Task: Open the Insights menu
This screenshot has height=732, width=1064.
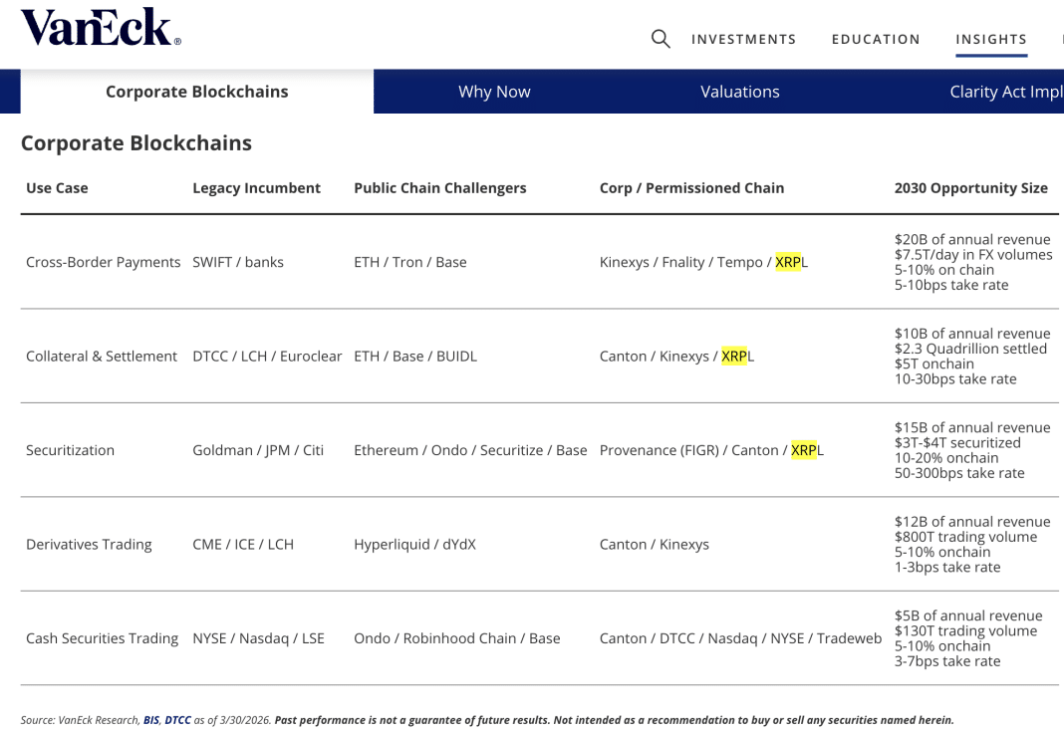Action: [991, 40]
